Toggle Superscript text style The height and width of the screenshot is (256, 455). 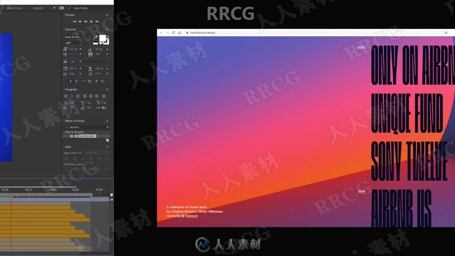97,81
